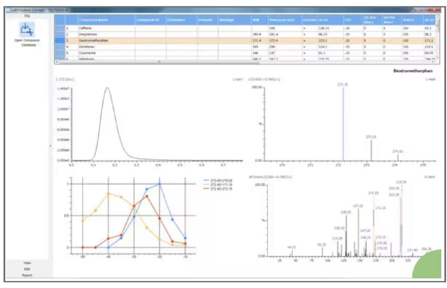
Task: Click the vertical scrollbar of the compound table
Action: pyautogui.click(x=438, y=37)
